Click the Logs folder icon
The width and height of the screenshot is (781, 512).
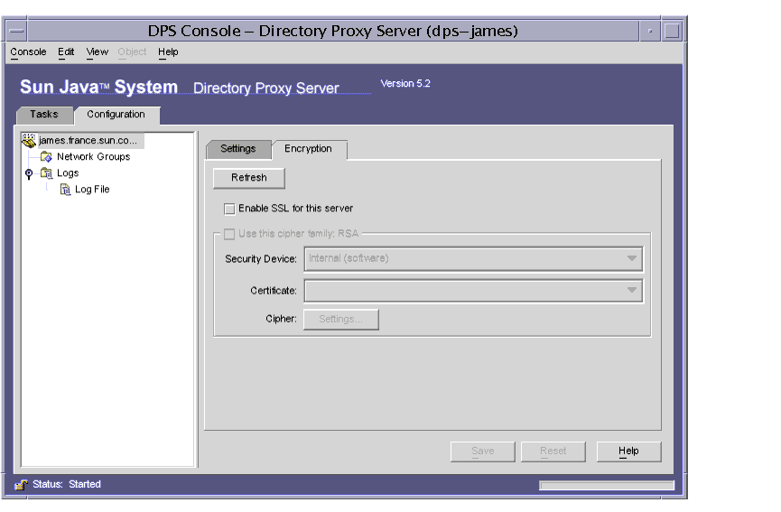coord(46,173)
